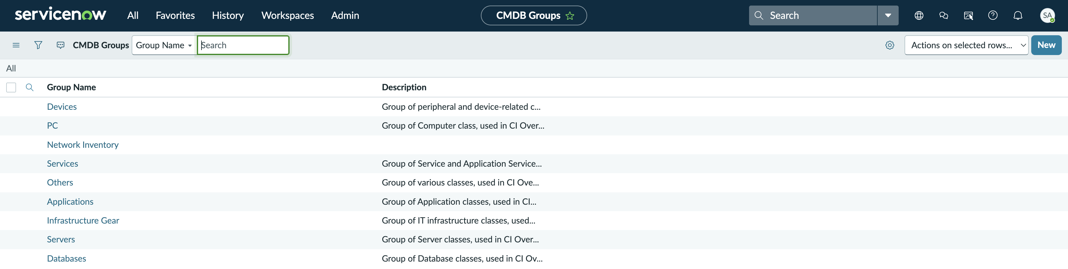Open the overlay window inspector icon
1068x269 pixels.
tap(968, 15)
